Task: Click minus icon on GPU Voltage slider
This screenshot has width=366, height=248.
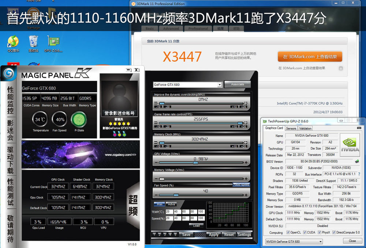Action: click(x=156, y=162)
